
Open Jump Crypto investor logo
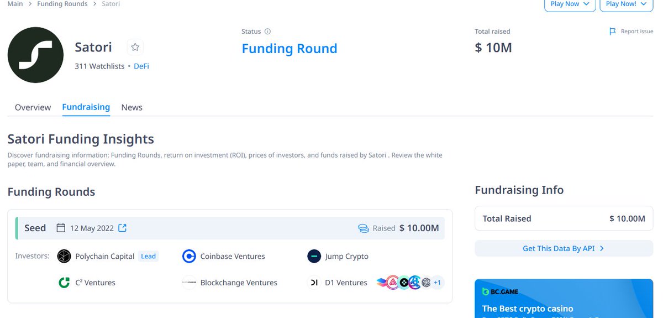point(314,256)
